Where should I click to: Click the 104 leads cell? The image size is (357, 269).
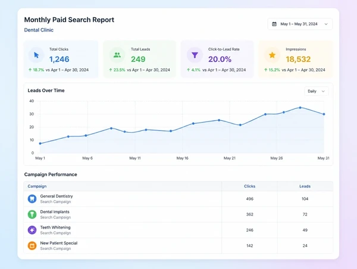coord(305,199)
